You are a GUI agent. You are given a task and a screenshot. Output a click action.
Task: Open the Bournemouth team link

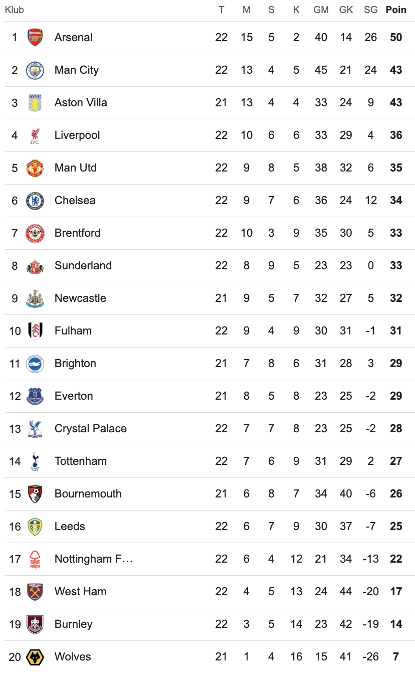[x=88, y=494]
